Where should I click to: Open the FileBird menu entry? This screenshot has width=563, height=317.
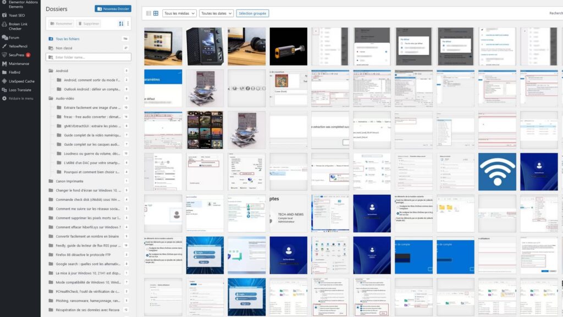point(14,72)
